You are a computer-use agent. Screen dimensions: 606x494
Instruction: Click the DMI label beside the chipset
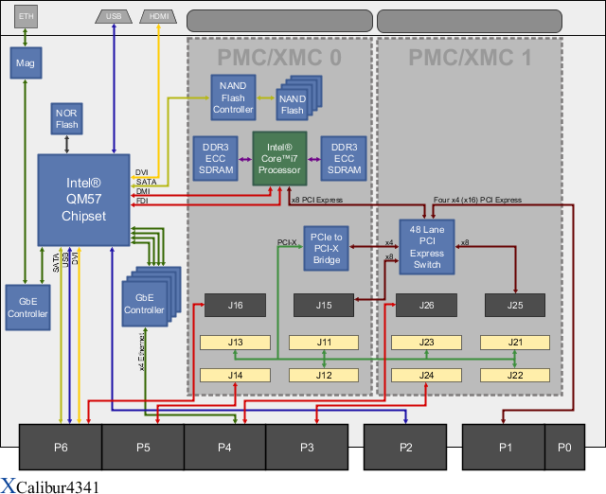point(143,191)
